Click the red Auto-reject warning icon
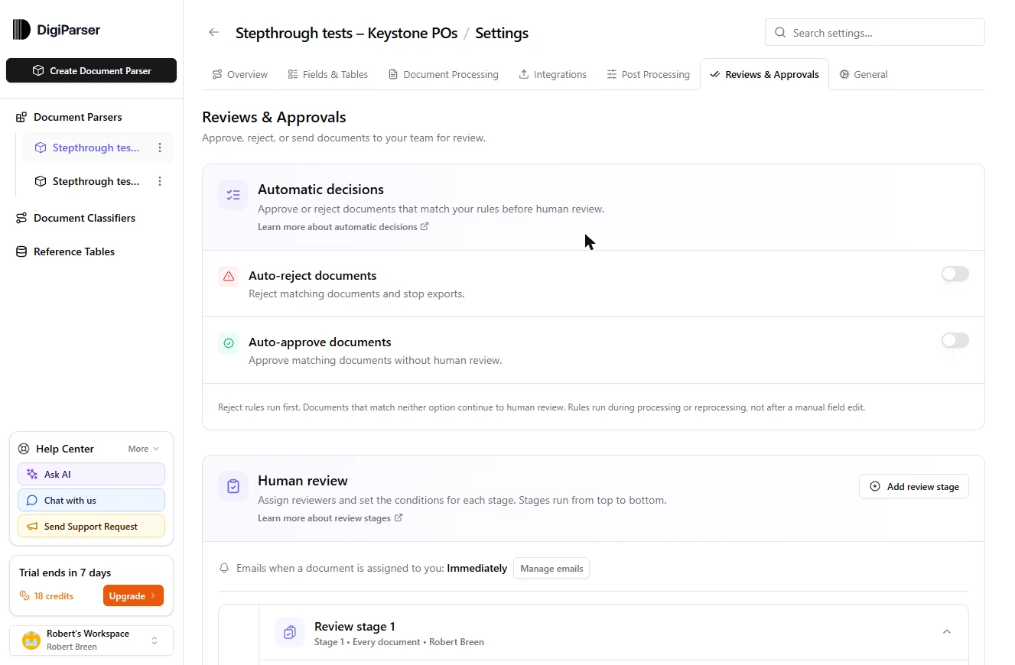The height and width of the screenshot is (665, 1015). point(229,277)
